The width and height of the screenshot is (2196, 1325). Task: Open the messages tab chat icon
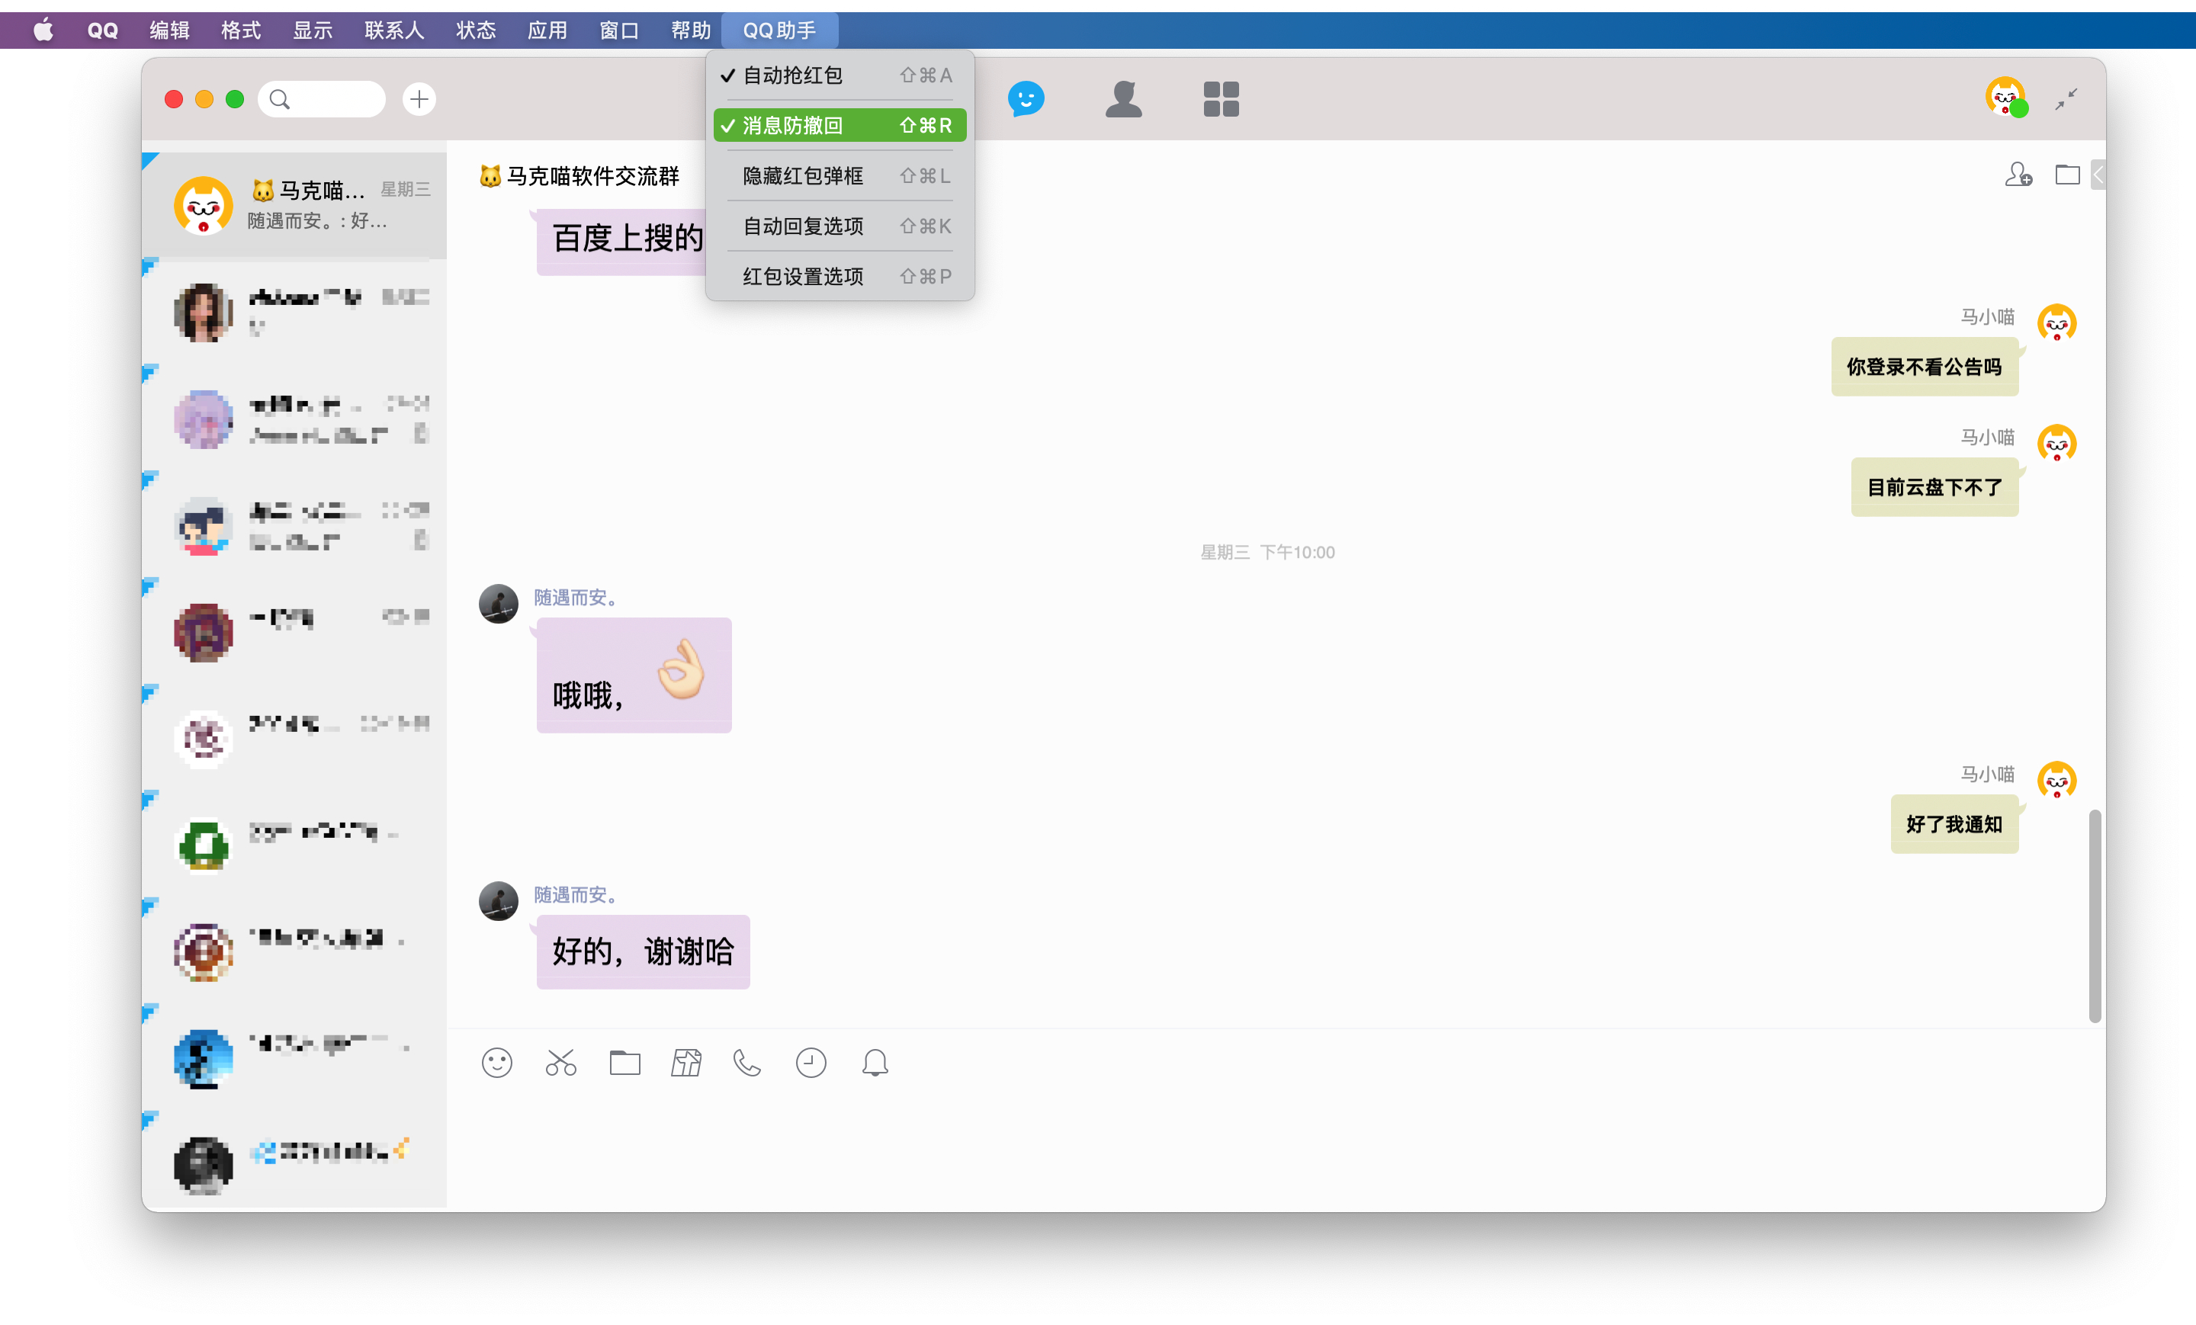[x=1026, y=98]
